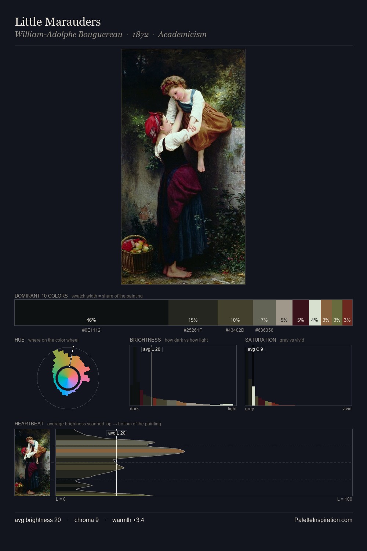Open the small heartbeat painting thumbnail

32,462
